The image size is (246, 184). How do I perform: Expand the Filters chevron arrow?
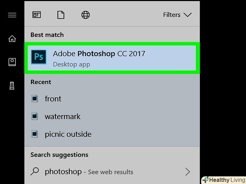(188, 15)
